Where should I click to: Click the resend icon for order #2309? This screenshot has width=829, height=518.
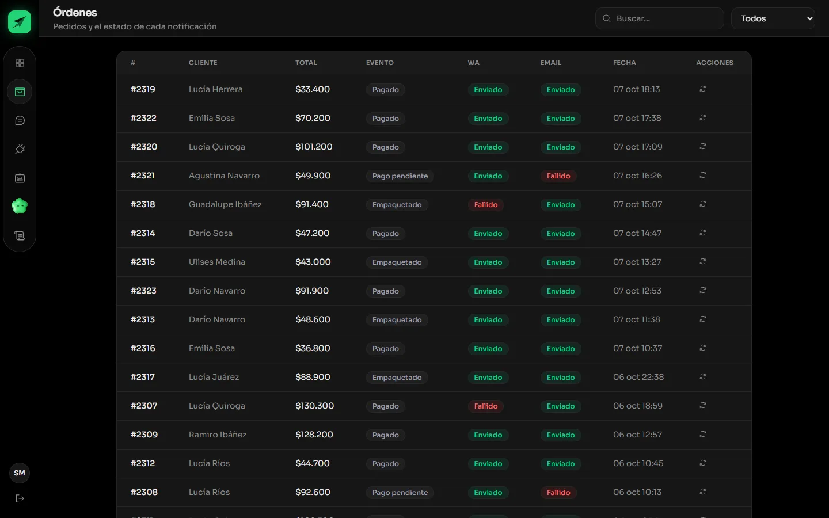coord(703,435)
